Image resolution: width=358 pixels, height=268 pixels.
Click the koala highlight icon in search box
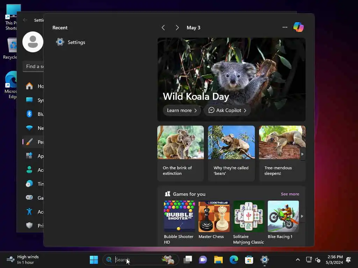(x=168, y=260)
